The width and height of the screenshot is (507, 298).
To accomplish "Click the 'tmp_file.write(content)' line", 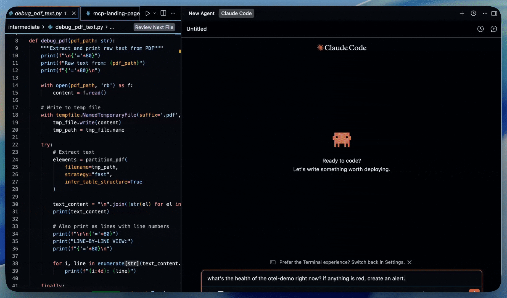I will pyautogui.click(x=87, y=123).
